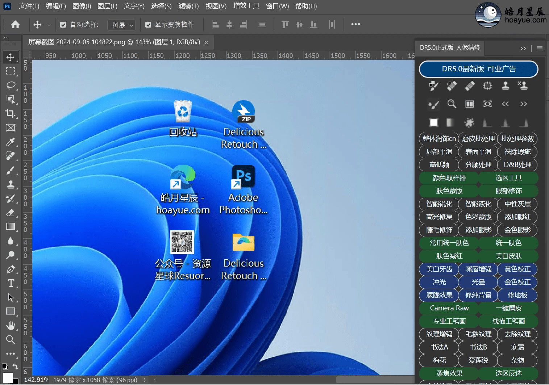Open more options dots in options bar
549x385 pixels.
tap(355, 24)
